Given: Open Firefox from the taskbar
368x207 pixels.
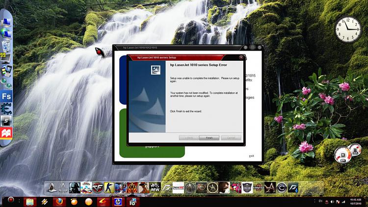Looking at the screenshot, I should click(x=59, y=202).
